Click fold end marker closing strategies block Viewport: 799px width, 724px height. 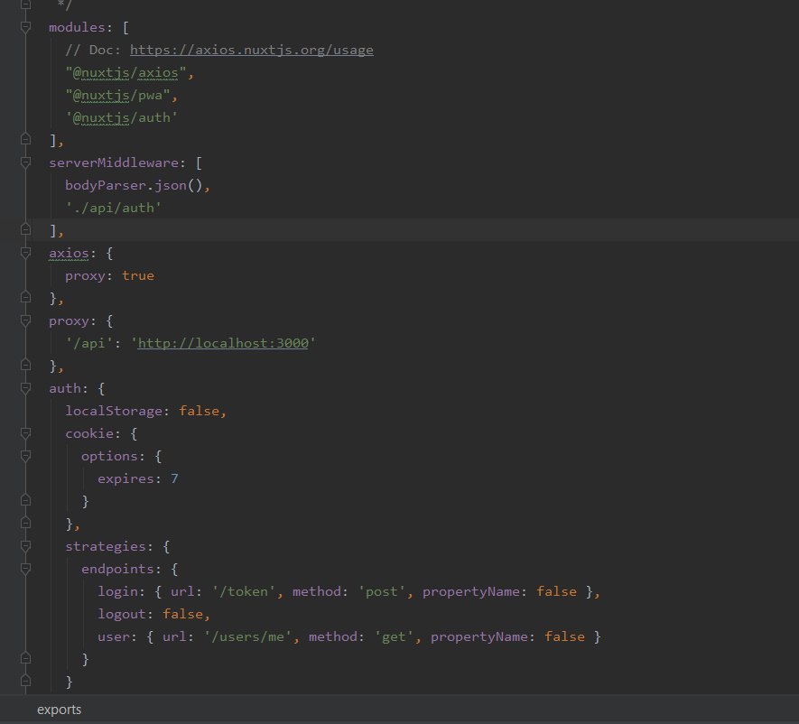(x=25, y=681)
